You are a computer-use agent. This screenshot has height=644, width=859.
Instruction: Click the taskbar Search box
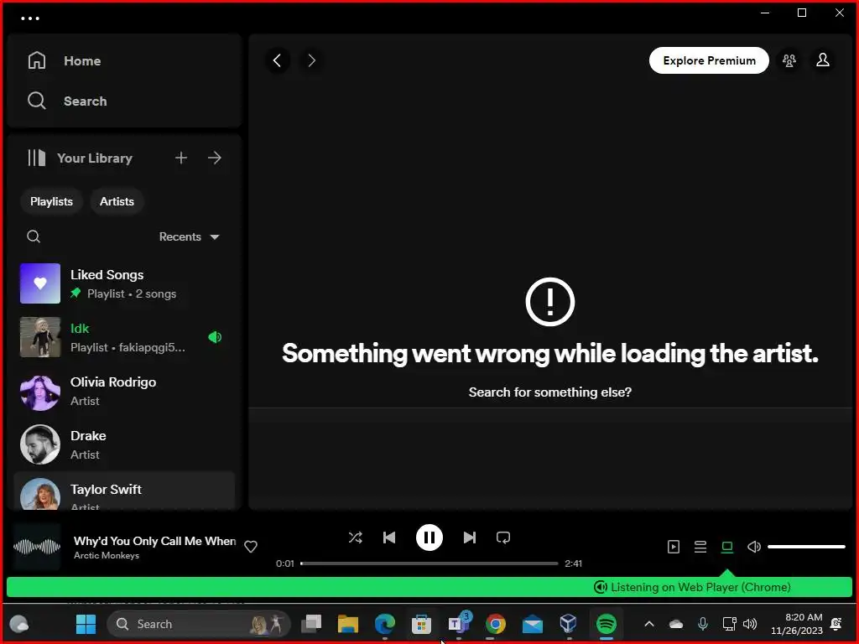click(x=198, y=624)
